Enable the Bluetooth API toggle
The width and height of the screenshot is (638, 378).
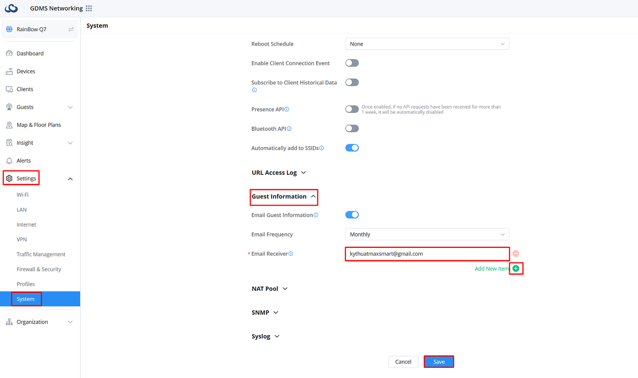352,128
